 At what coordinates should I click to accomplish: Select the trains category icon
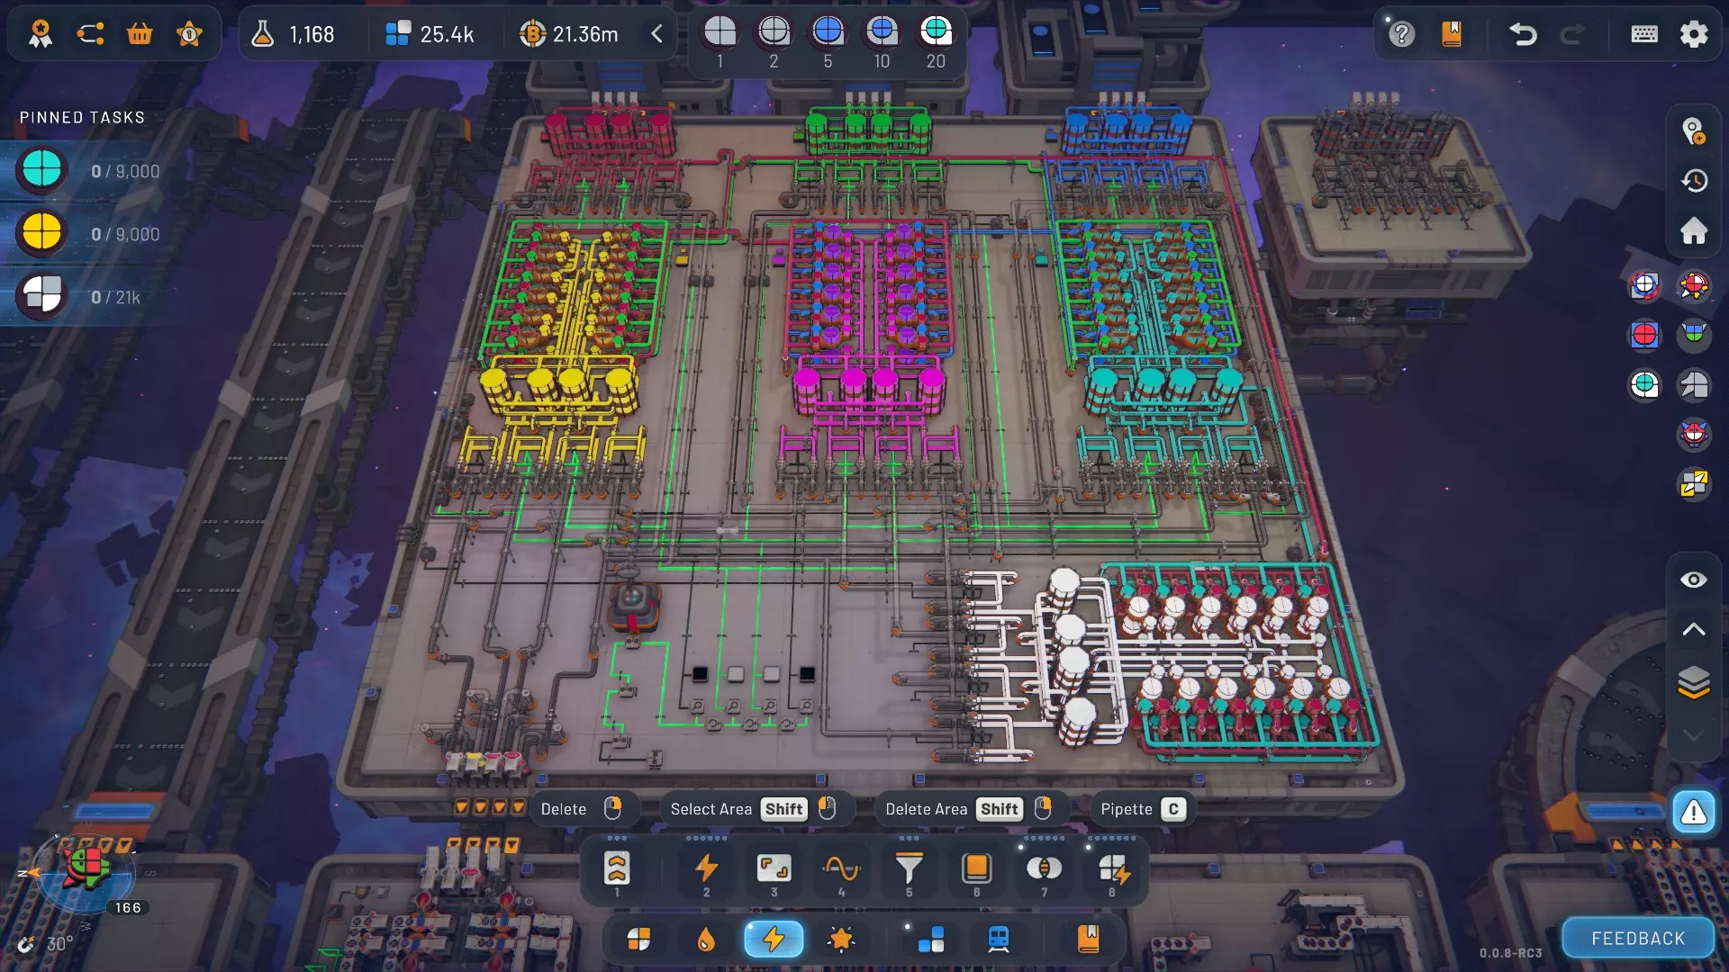tap(998, 940)
